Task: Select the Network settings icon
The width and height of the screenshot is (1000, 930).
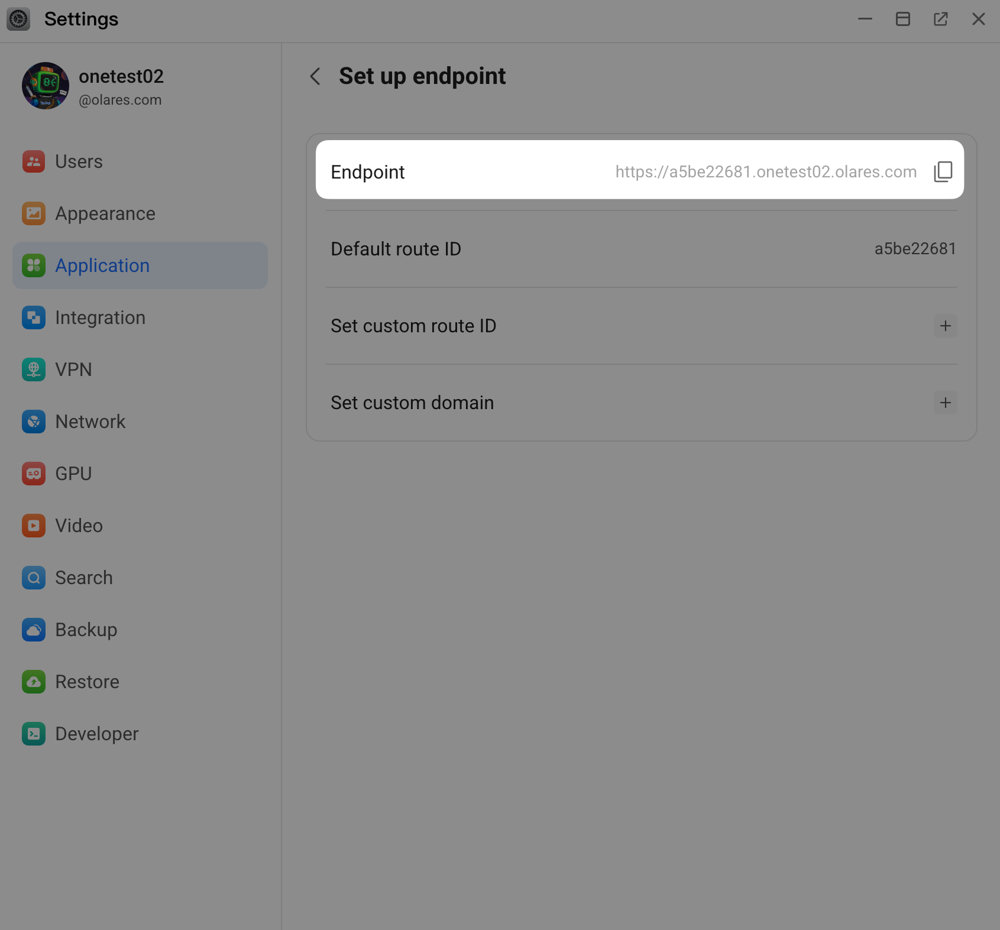Action: pos(34,422)
